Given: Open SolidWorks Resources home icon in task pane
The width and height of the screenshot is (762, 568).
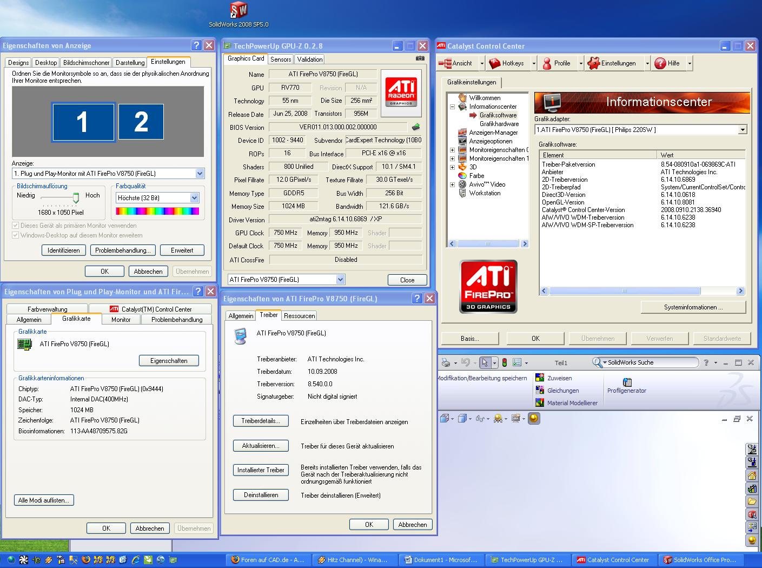Looking at the screenshot, I should pos(752,476).
